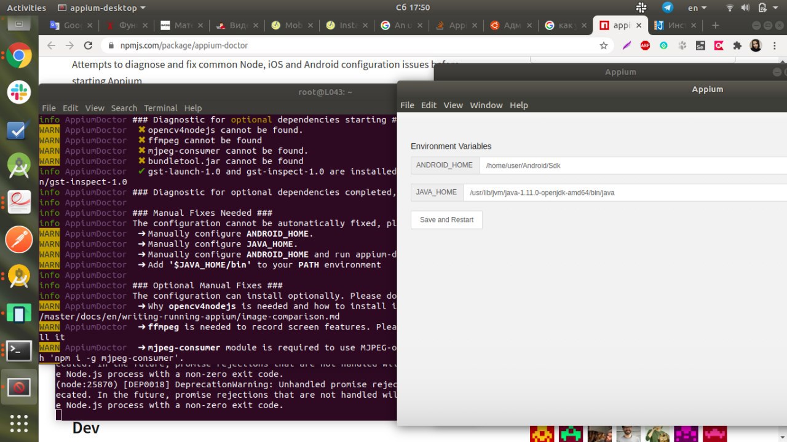Open a new Chrome tab with plus button
Screen dimensions: 787x442
pyautogui.click(x=715, y=25)
